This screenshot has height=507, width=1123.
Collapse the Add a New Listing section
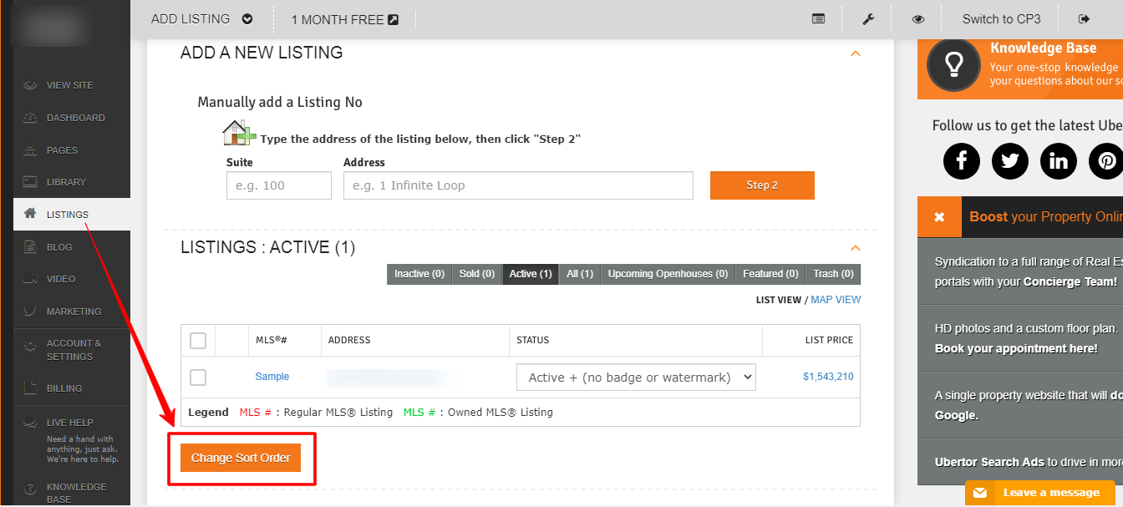click(x=855, y=53)
